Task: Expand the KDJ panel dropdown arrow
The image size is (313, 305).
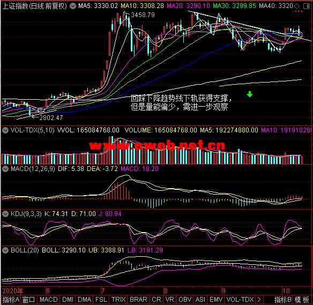Action: coord(5,214)
